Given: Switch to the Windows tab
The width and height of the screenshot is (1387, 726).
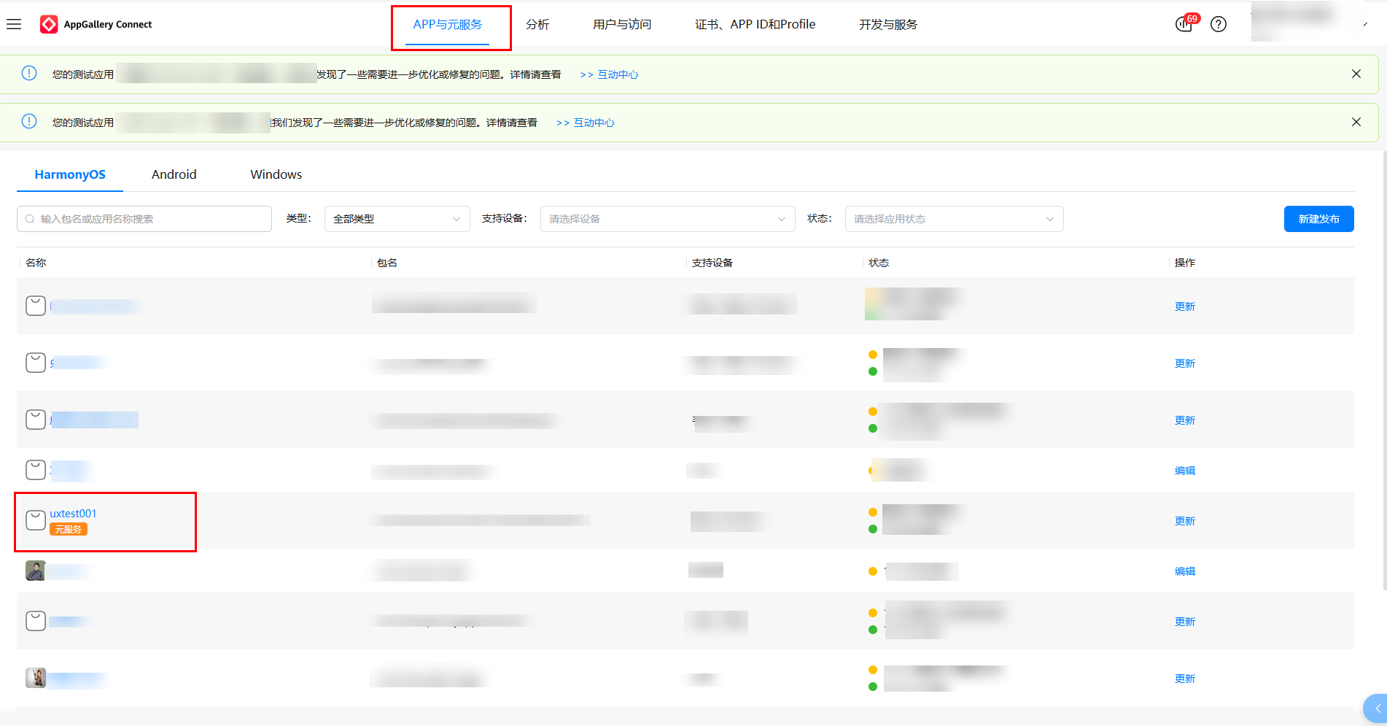Looking at the screenshot, I should point(276,174).
